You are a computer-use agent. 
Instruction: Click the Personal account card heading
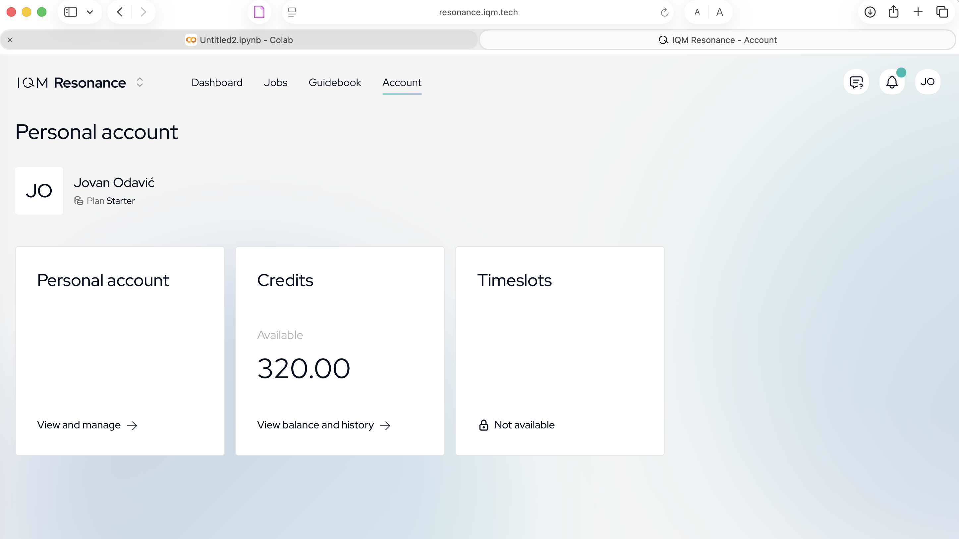103,280
